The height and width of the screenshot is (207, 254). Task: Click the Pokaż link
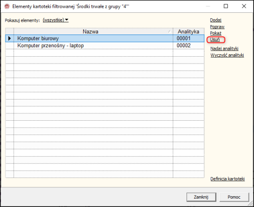pos(216,33)
